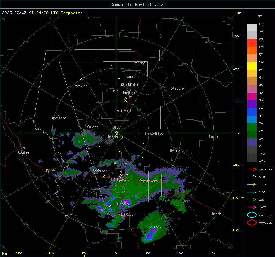This screenshot has height=257, width=275.
Task: Click the Stettler label
Action: pyautogui.click(x=178, y=88)
